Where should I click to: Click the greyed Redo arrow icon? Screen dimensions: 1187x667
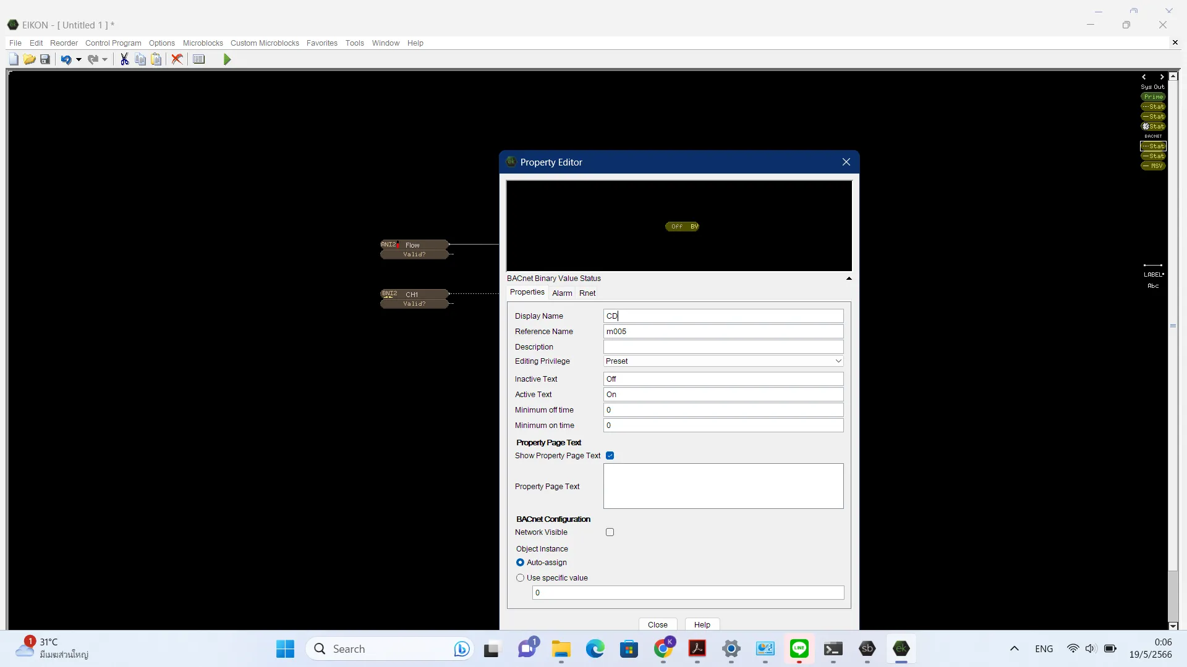(93, 59)
